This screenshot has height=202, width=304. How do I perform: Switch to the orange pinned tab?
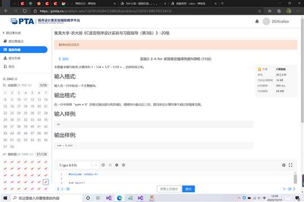(x=39, y=3)
